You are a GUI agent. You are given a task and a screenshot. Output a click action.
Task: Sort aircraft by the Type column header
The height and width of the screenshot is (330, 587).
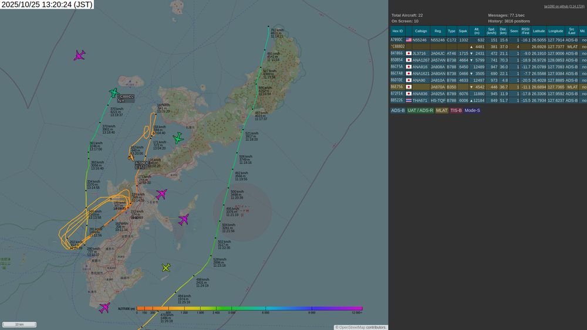coord(451,31)
